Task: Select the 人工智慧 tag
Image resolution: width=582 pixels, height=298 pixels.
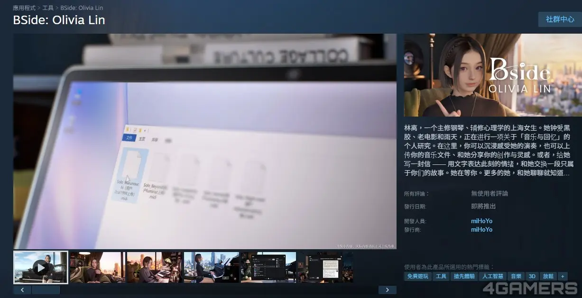Action: click(x=493, y=276)
